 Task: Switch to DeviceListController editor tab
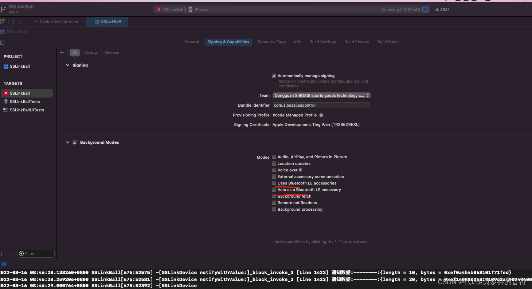[56, 22]
